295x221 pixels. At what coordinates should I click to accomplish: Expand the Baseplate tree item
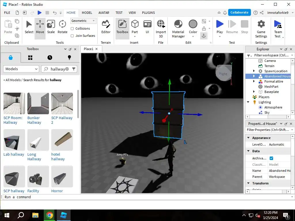[254, 92]
